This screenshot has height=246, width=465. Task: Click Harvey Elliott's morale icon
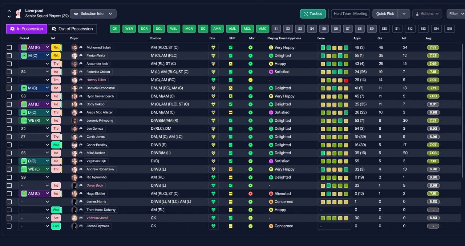(x=250, y=80)
